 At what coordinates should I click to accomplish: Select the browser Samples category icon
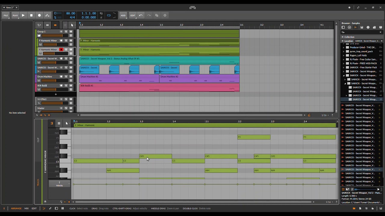pyautogui.click(x=356, y=27)
